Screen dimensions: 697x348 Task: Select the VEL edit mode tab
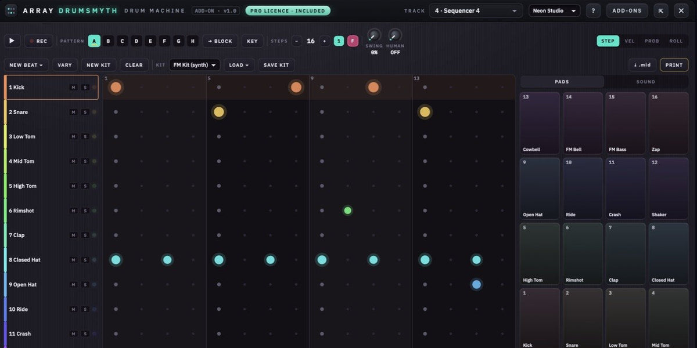coord(630,41)
